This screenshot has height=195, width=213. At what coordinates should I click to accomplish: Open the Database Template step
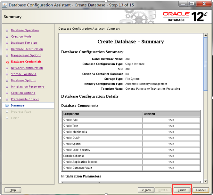coord(24,43)
